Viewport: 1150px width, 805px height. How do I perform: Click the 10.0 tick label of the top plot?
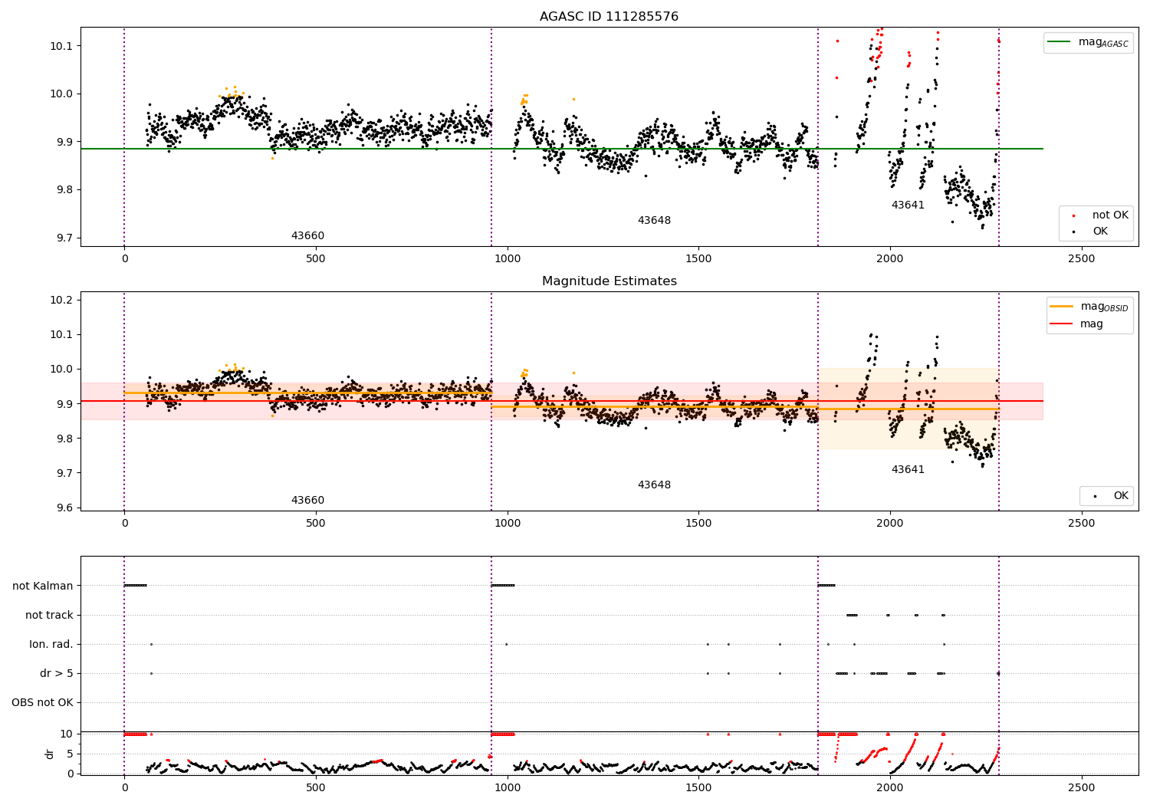[x=62, y=94]
